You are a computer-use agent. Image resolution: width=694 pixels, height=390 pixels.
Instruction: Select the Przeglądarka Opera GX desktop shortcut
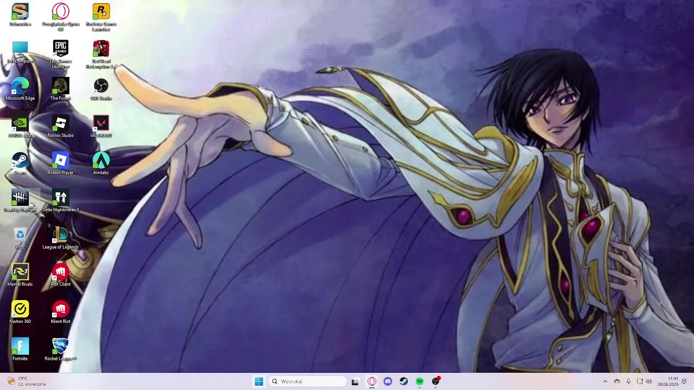point(60,17)
